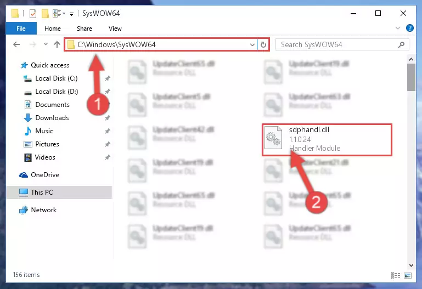The height and width of the screenshot is (289, 422).
Task: Click the Downloads blue arrow icon
Action: (28, 118)
